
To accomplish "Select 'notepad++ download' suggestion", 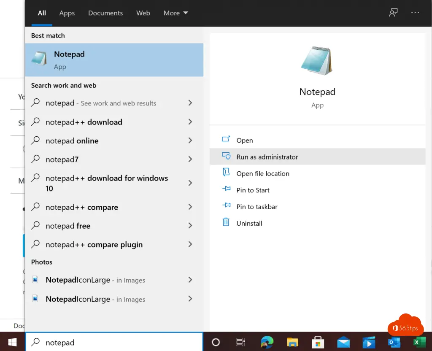I will [114, 122].
